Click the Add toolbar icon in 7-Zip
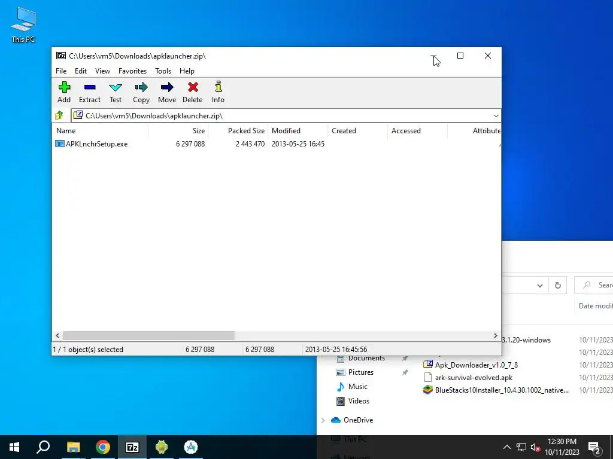 pos(64,92)
